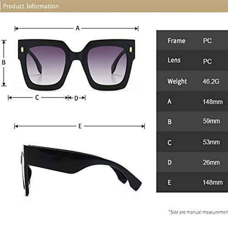228x228 pixels.
Task: Click the side view sunglasses image
Action: click(81, 170)
